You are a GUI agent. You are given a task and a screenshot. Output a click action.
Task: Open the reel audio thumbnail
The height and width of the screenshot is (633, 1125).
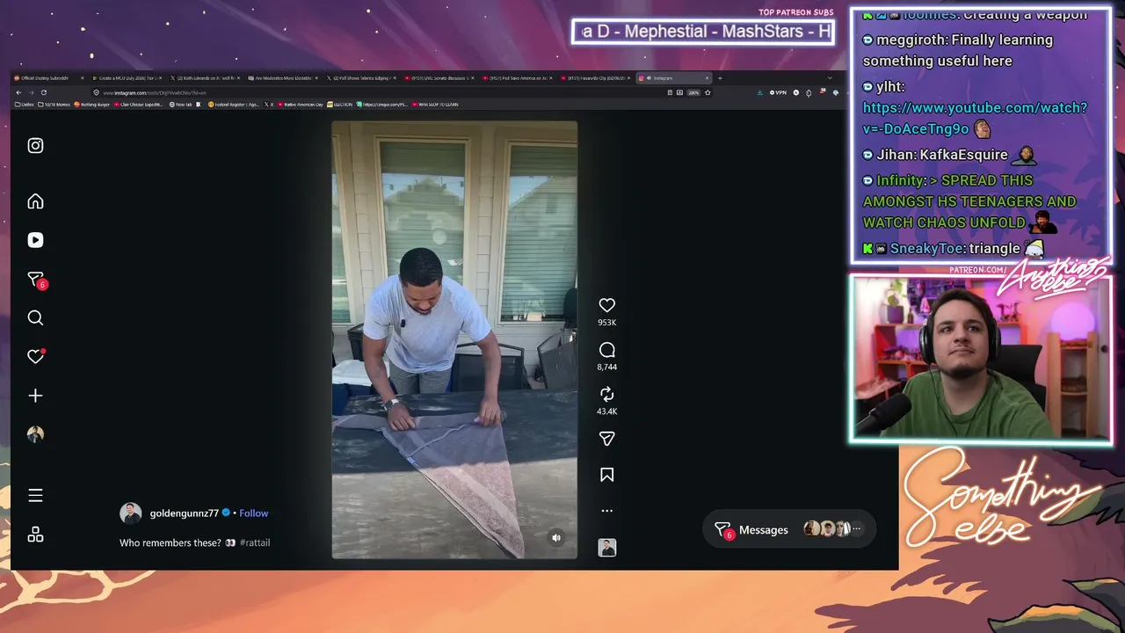pyautogui.click(x=606, y=548)
